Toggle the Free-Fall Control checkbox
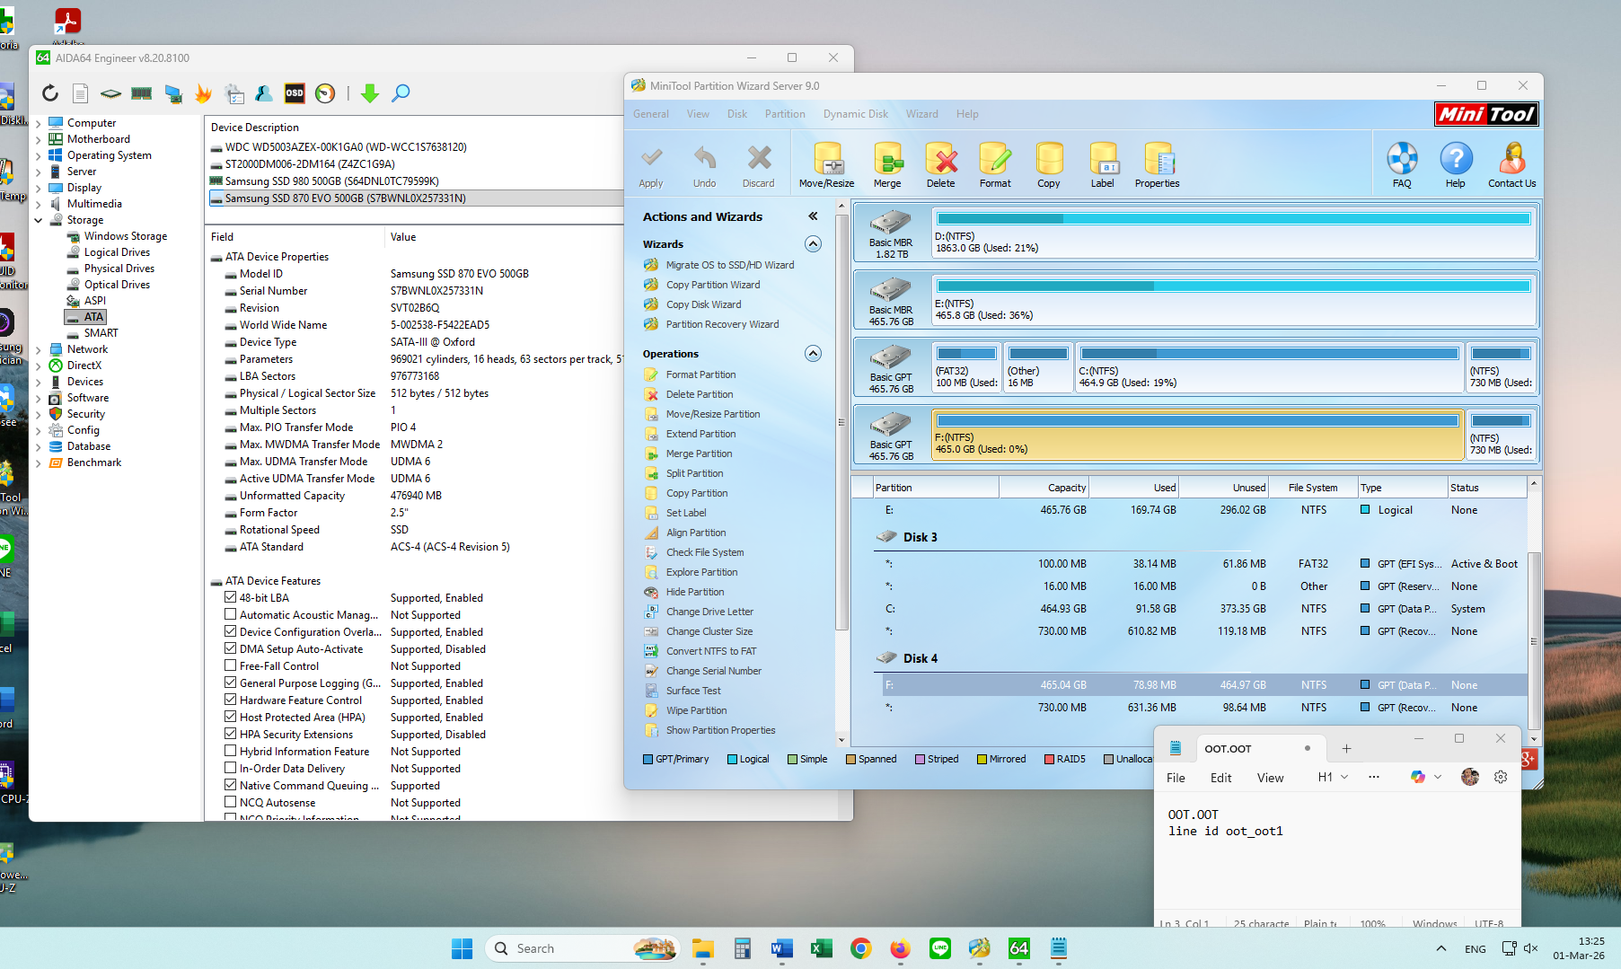The width and height of the screenshot is (1621, 969). [x=231, y=666]
